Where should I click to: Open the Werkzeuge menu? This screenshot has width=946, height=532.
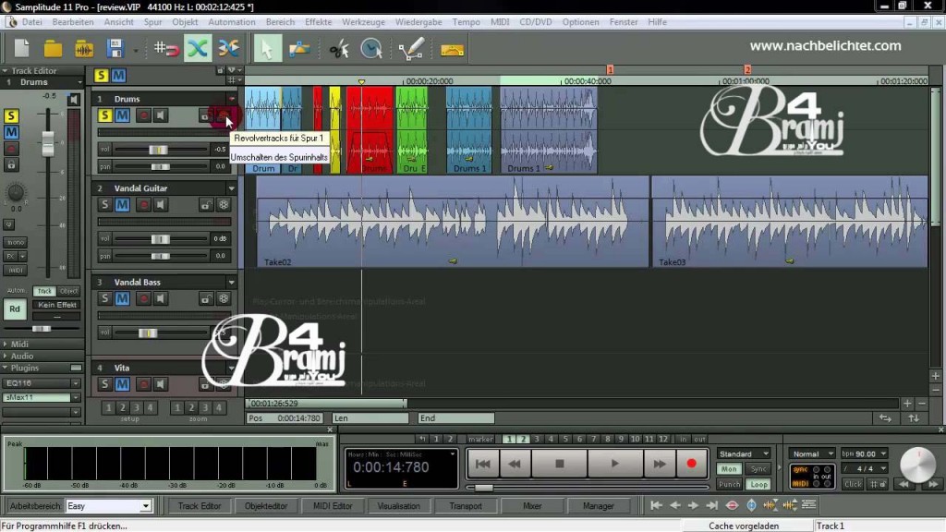pyautogui.click(x=362, y=21)
